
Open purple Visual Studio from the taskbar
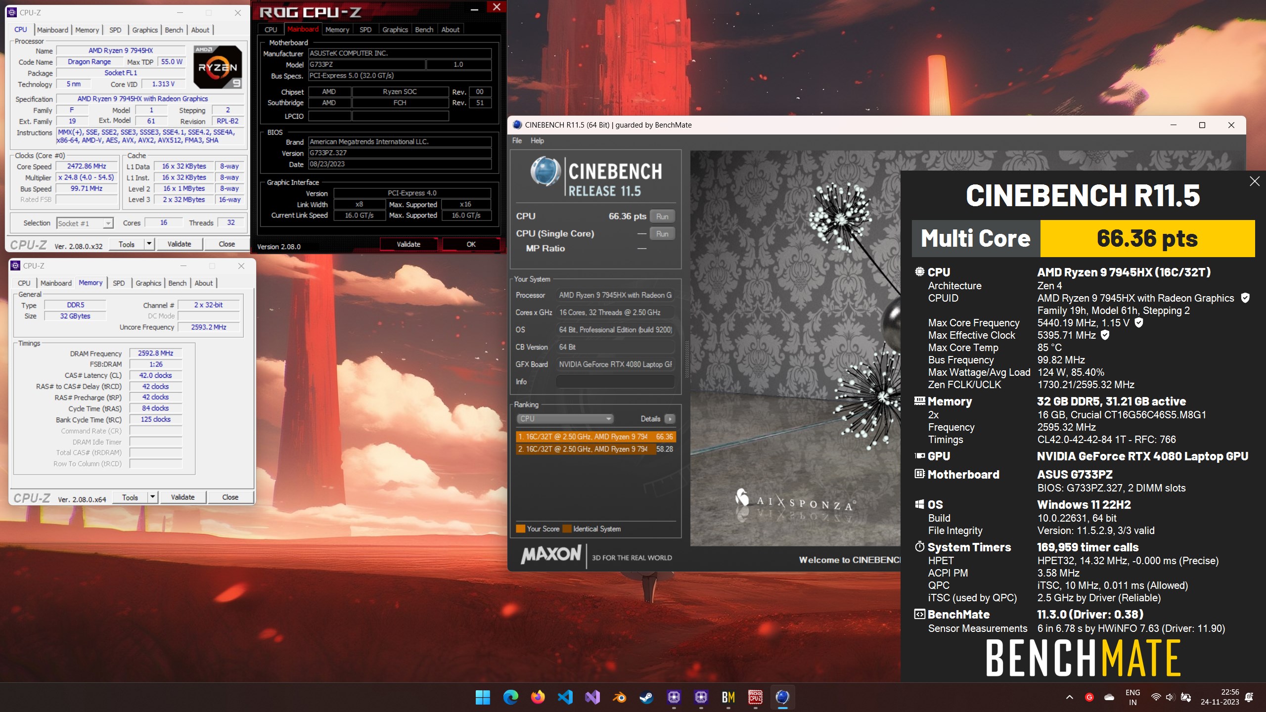click(592, 697)
